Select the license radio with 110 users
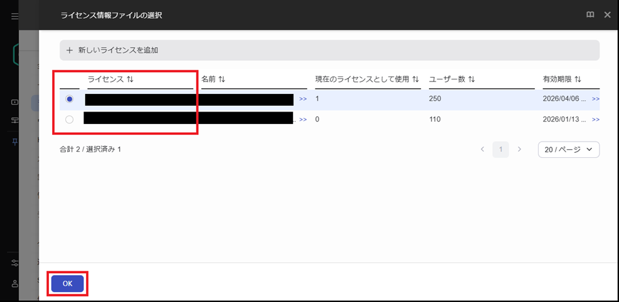The width and height of the screenshot is (619, 302). tap(70, 120)
